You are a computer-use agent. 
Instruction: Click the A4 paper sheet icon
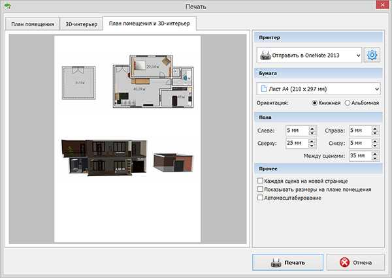coord(263,88)
